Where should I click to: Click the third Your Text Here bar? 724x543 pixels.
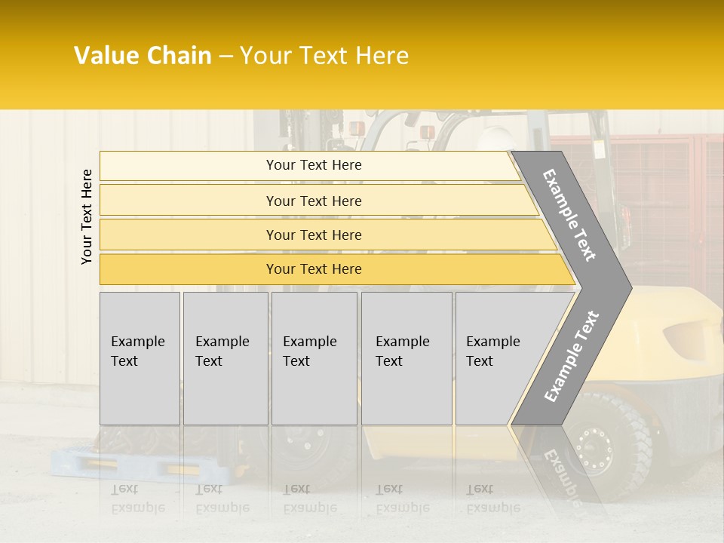click(314, 235)
